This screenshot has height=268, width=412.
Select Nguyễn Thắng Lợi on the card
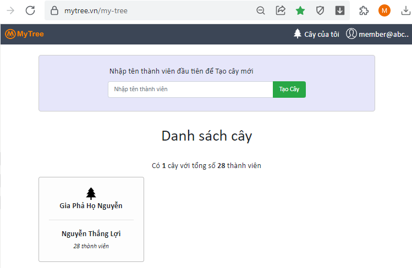91,234
